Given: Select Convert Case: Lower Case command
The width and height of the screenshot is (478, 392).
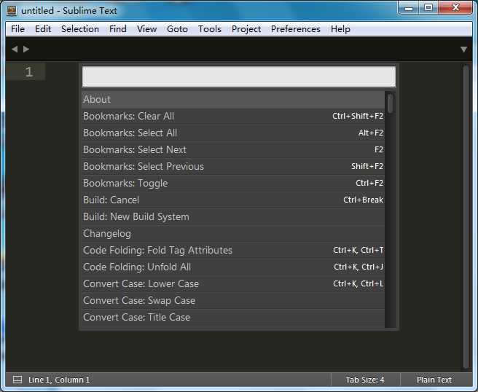Looking at the screenshot, I should 233,283.
